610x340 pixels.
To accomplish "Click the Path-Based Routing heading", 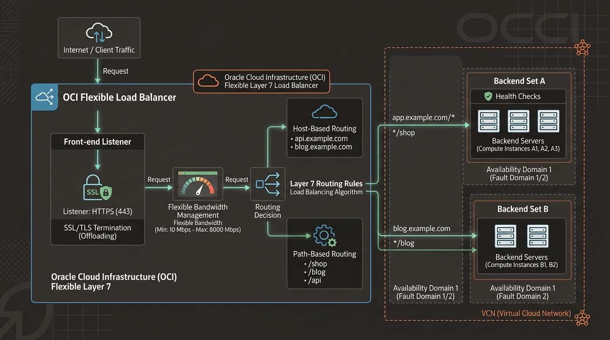I will (325, 254).
